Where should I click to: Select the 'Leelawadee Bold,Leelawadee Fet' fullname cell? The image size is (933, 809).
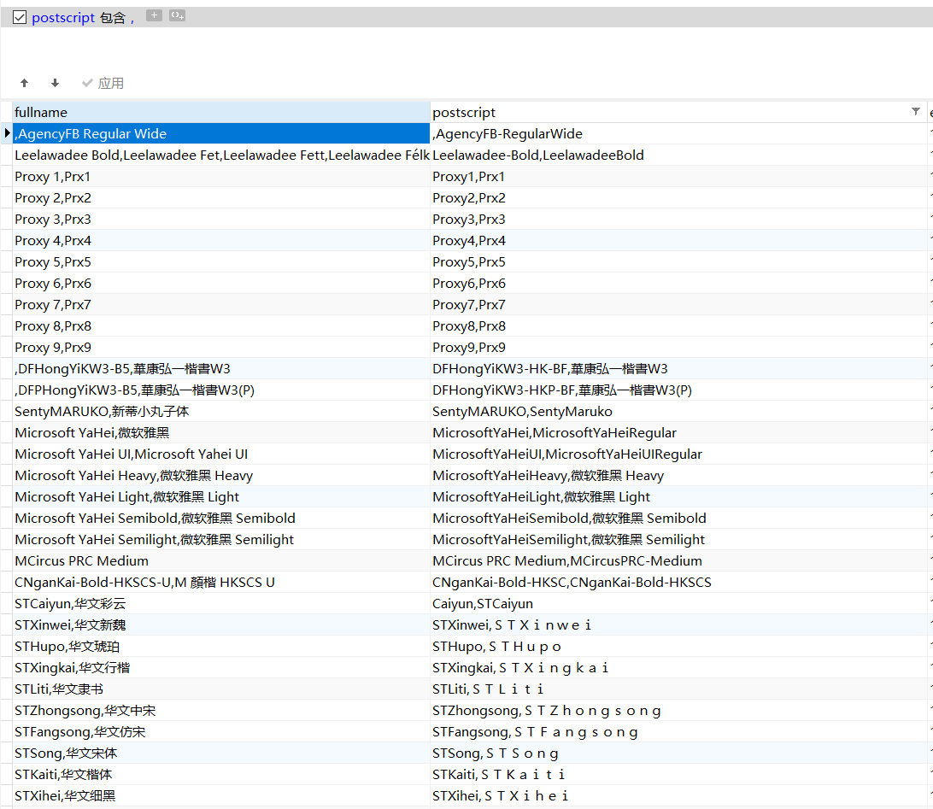point(220,155)
